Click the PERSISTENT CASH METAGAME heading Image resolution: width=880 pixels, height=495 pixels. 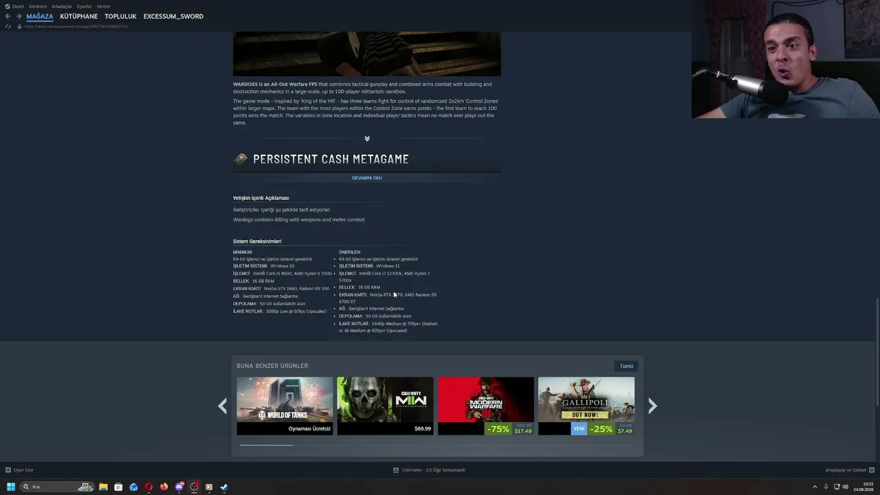pos(331,159)
